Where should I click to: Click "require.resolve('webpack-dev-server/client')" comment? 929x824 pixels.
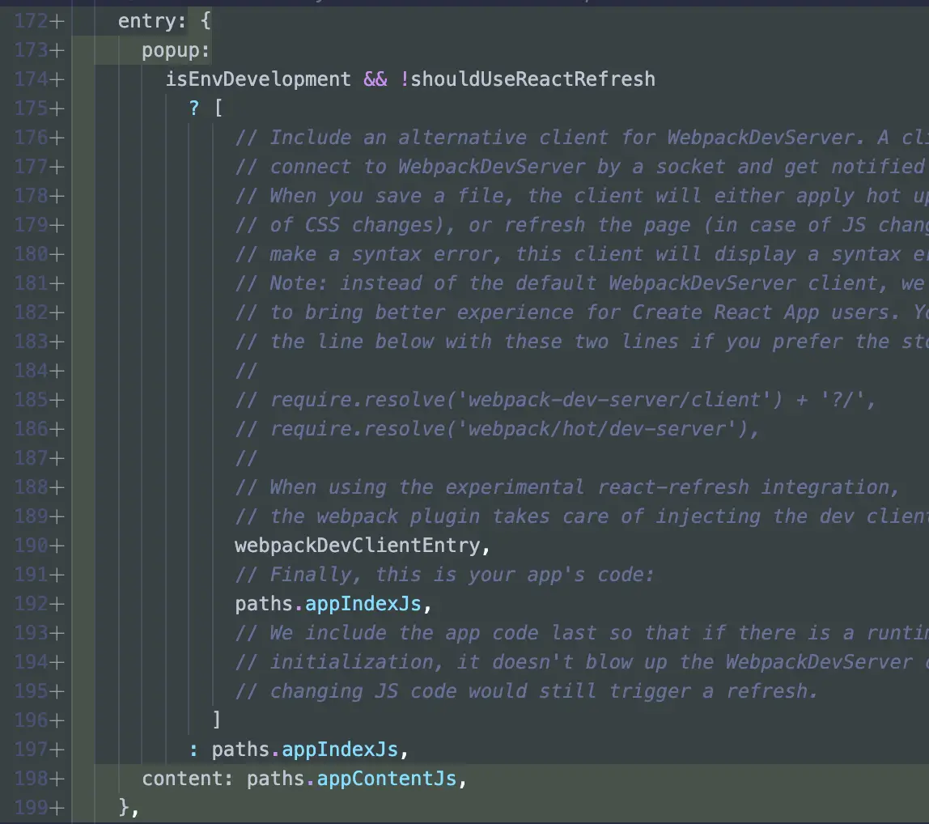point(527,400)
